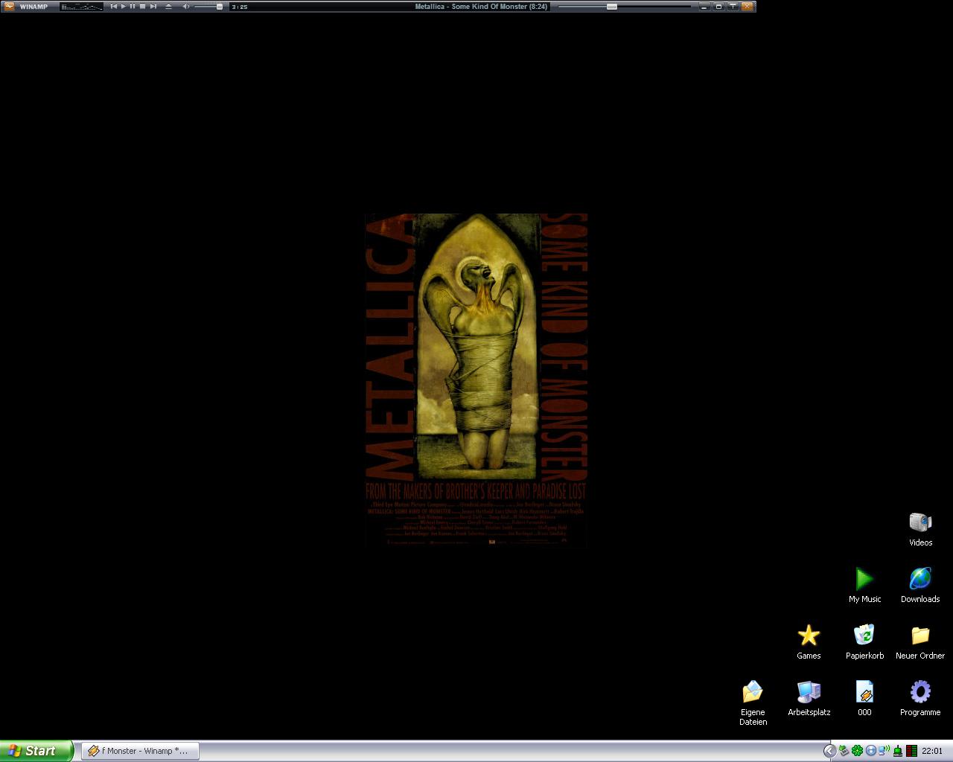Expand hidden system tray icons
The height and width of the screenshot is (762, 953).
pyautogui.click(x=829, y=751)
